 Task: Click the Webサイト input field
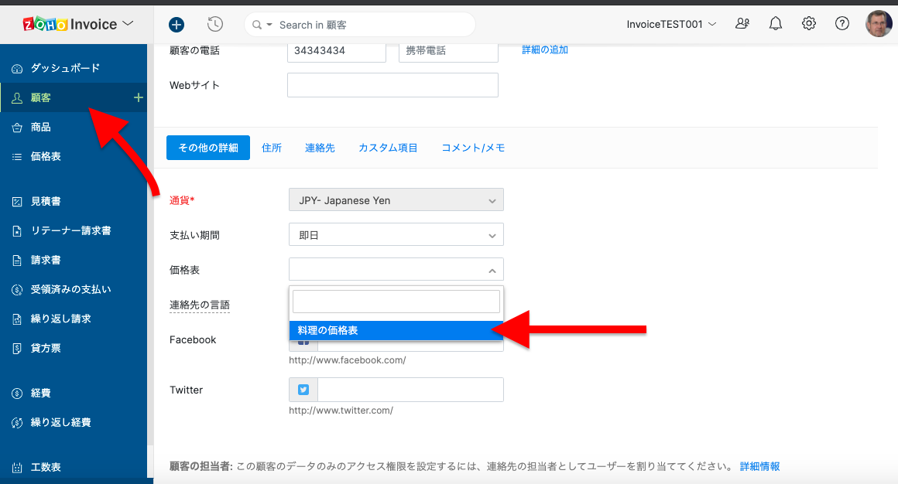[x=392, y=85]
